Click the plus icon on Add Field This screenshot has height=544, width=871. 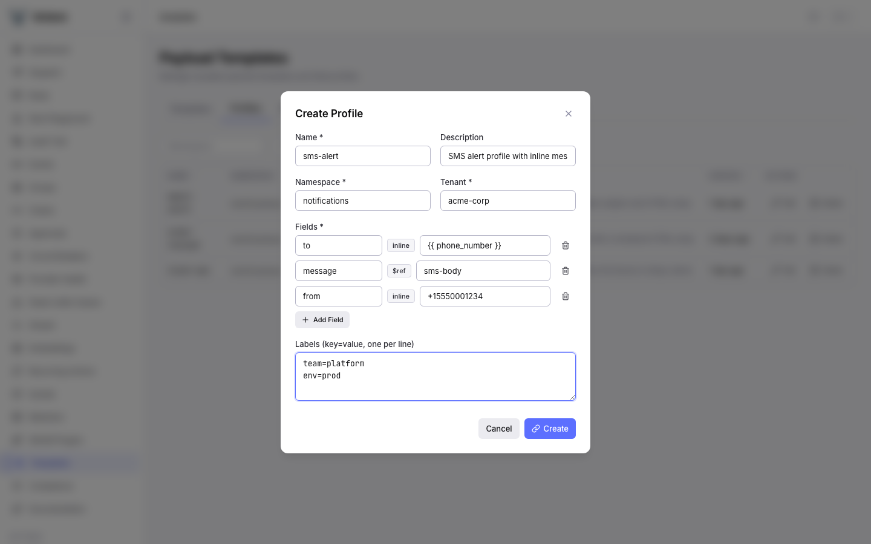(x=305, y=320)
